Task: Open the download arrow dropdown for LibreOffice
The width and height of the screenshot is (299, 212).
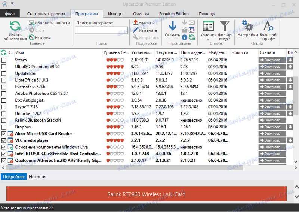Action: pos(290,80)
